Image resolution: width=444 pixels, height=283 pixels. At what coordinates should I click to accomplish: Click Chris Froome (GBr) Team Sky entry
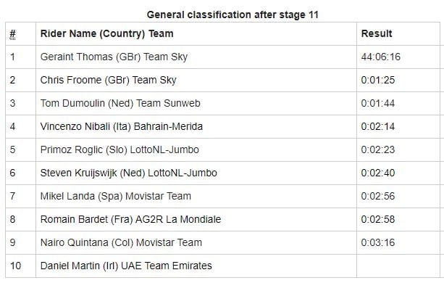[108, 80]
